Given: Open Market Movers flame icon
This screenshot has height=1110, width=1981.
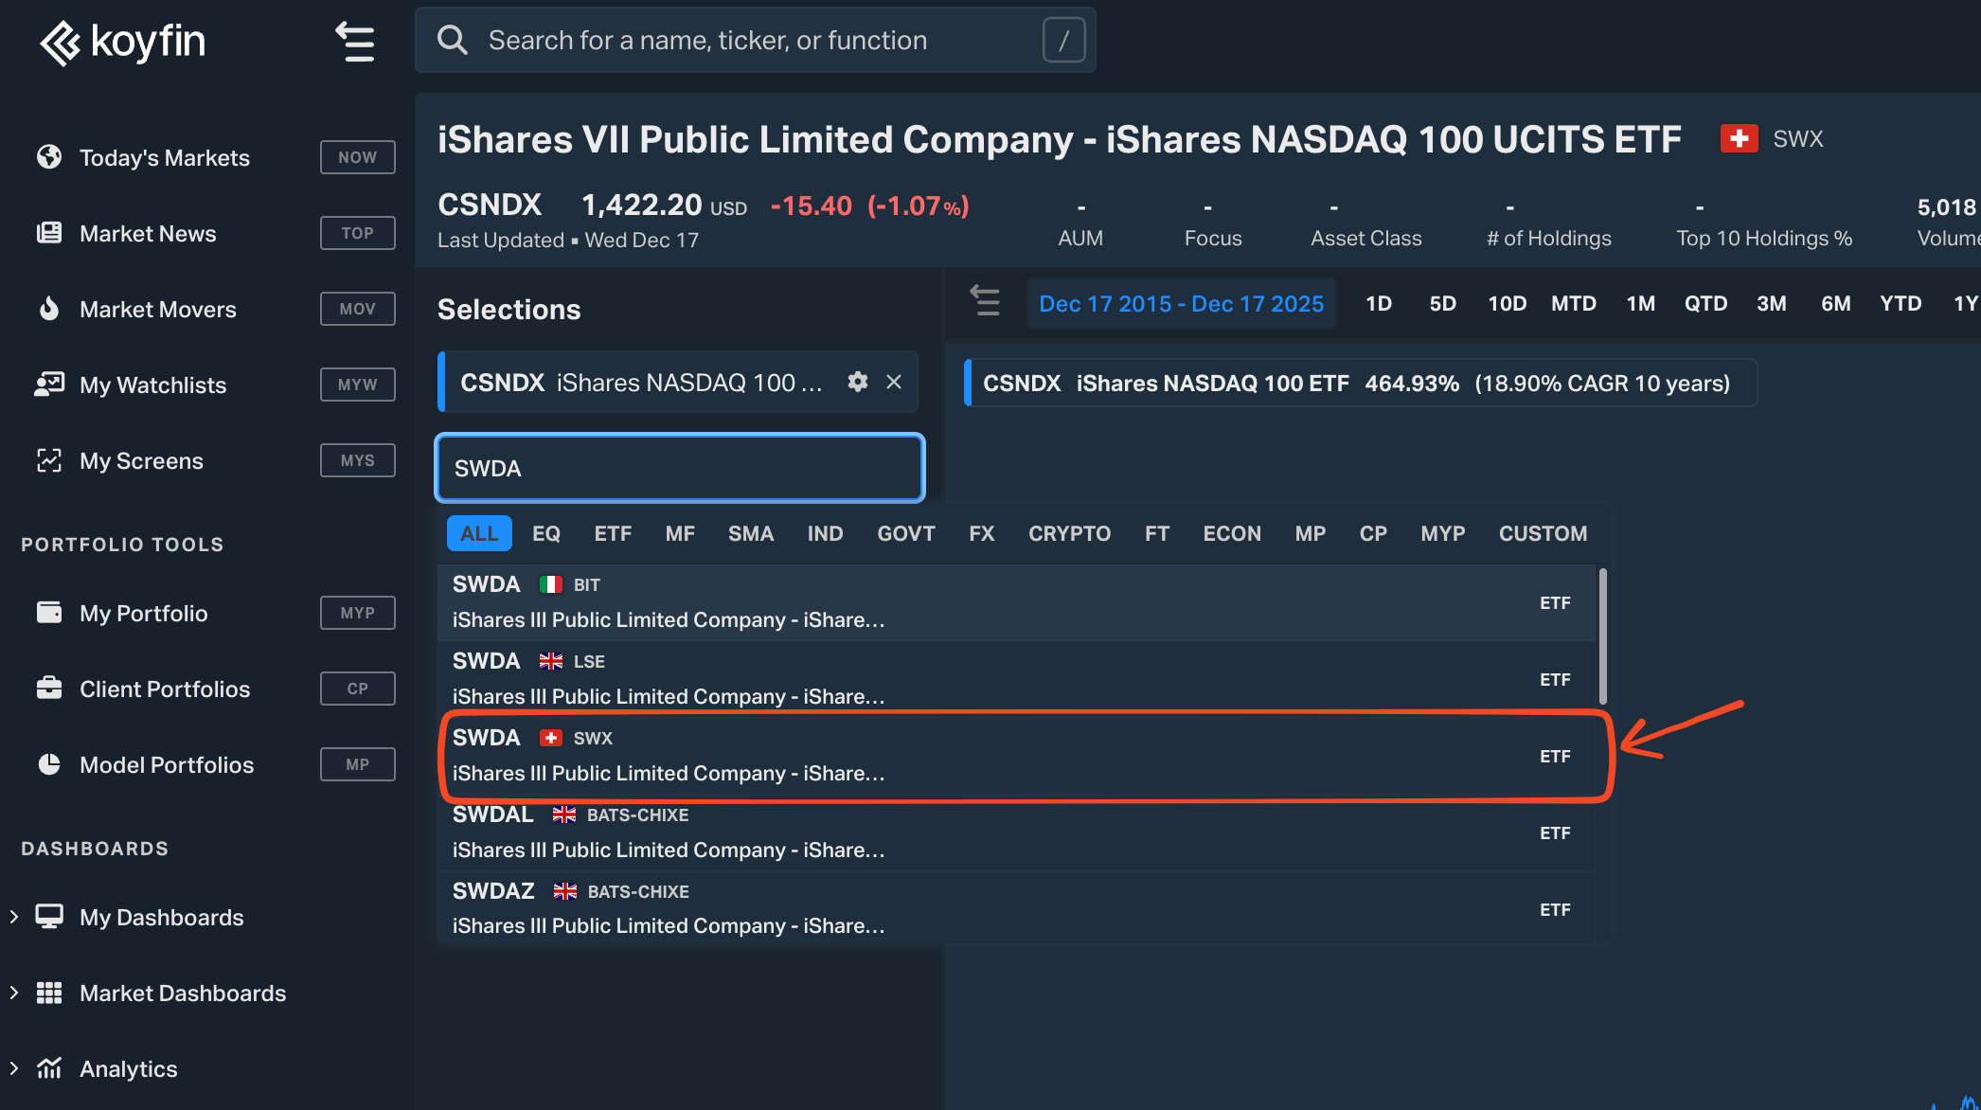Looking at the screenshot, I should pos(49,309).
